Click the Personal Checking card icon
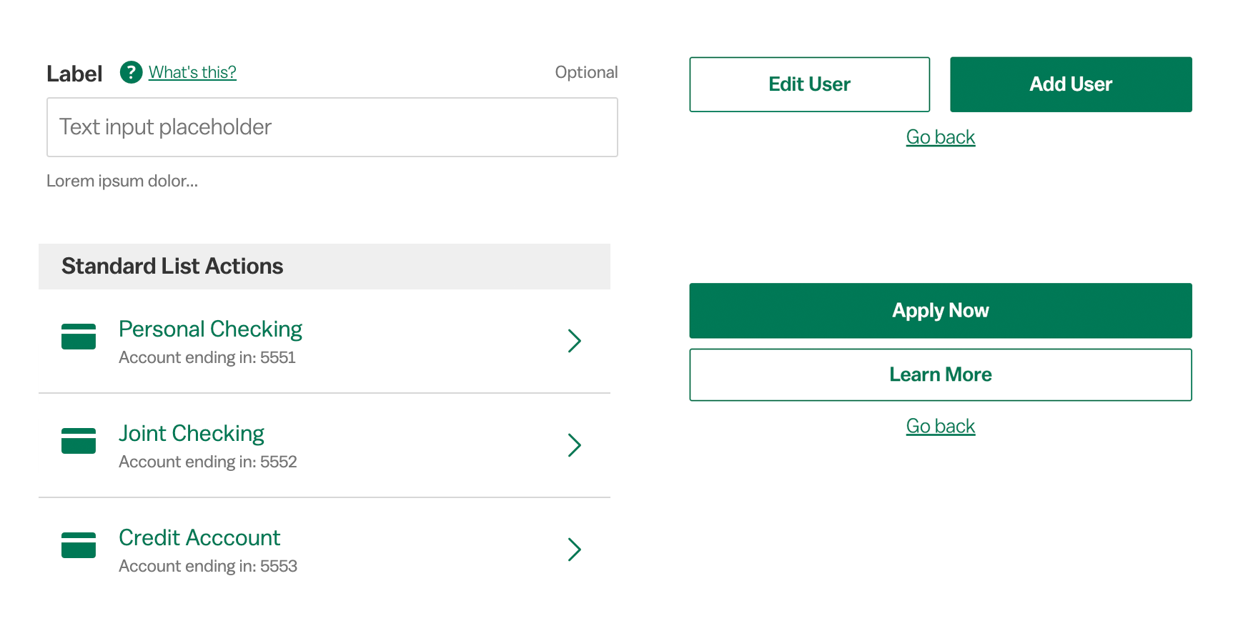The image size is (1243, 626). [79, 337]
